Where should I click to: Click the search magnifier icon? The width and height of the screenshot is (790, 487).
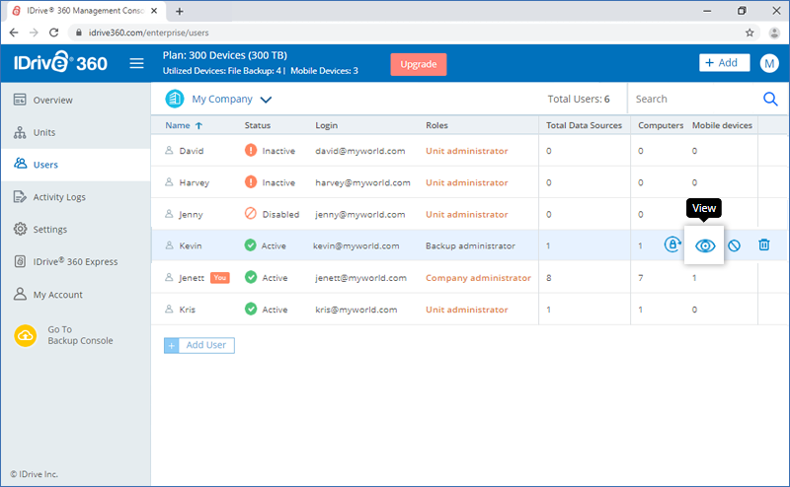tap(770, 100)
